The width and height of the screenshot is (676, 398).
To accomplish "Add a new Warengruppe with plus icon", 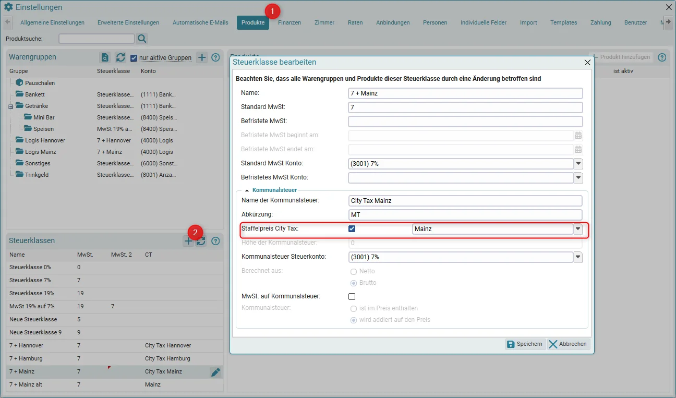I will coord(202,57).
